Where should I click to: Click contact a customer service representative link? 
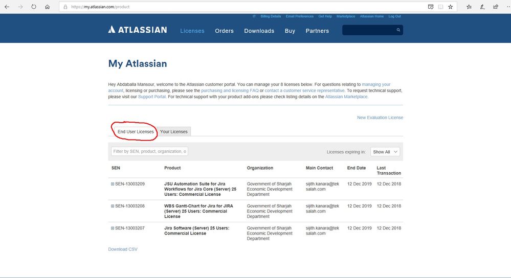[304, 90]
